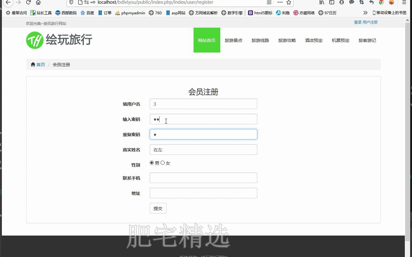Click the page vertical scrollbar

point(407,132)
